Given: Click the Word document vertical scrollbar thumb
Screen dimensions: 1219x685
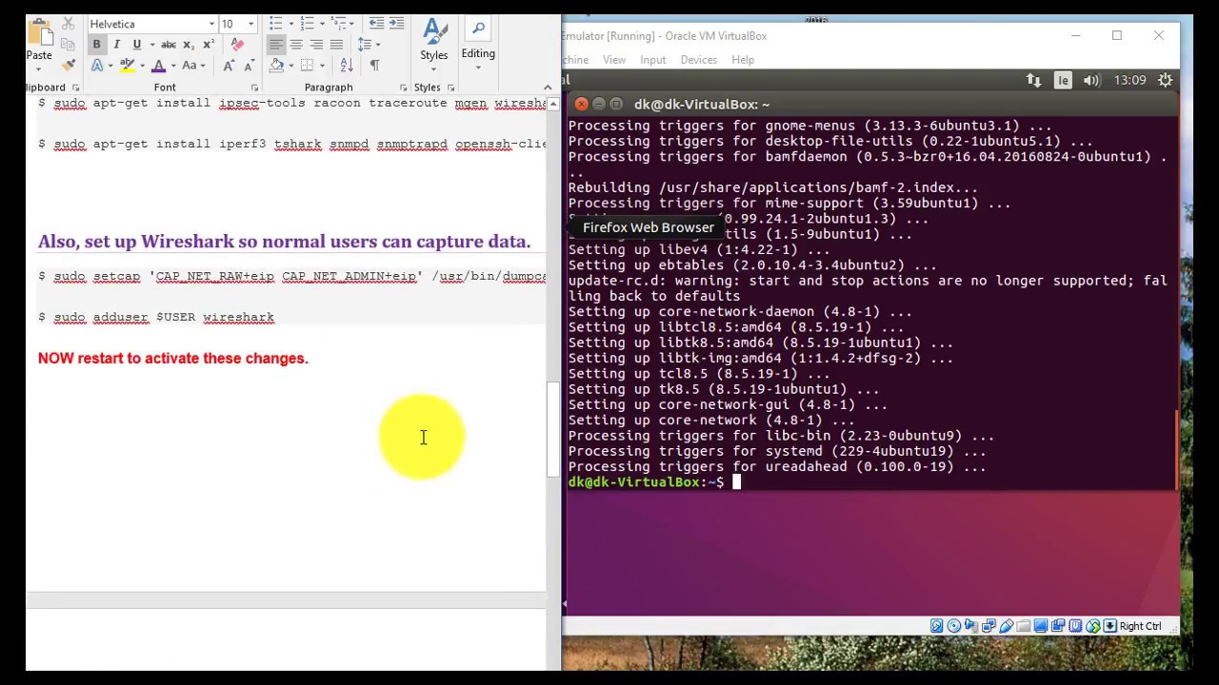Looking at the screenshot, I should pos(552,429).
